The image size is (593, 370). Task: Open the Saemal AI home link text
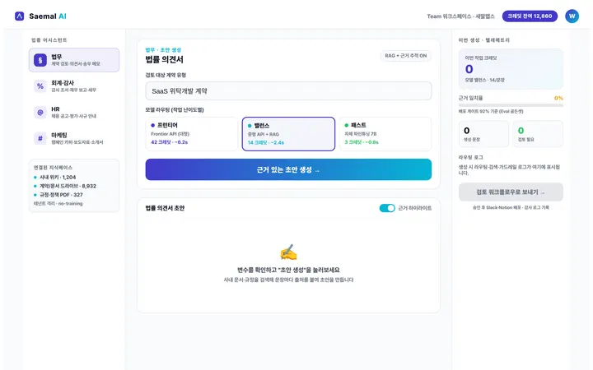pyautogui.click(x=48, y=16)
